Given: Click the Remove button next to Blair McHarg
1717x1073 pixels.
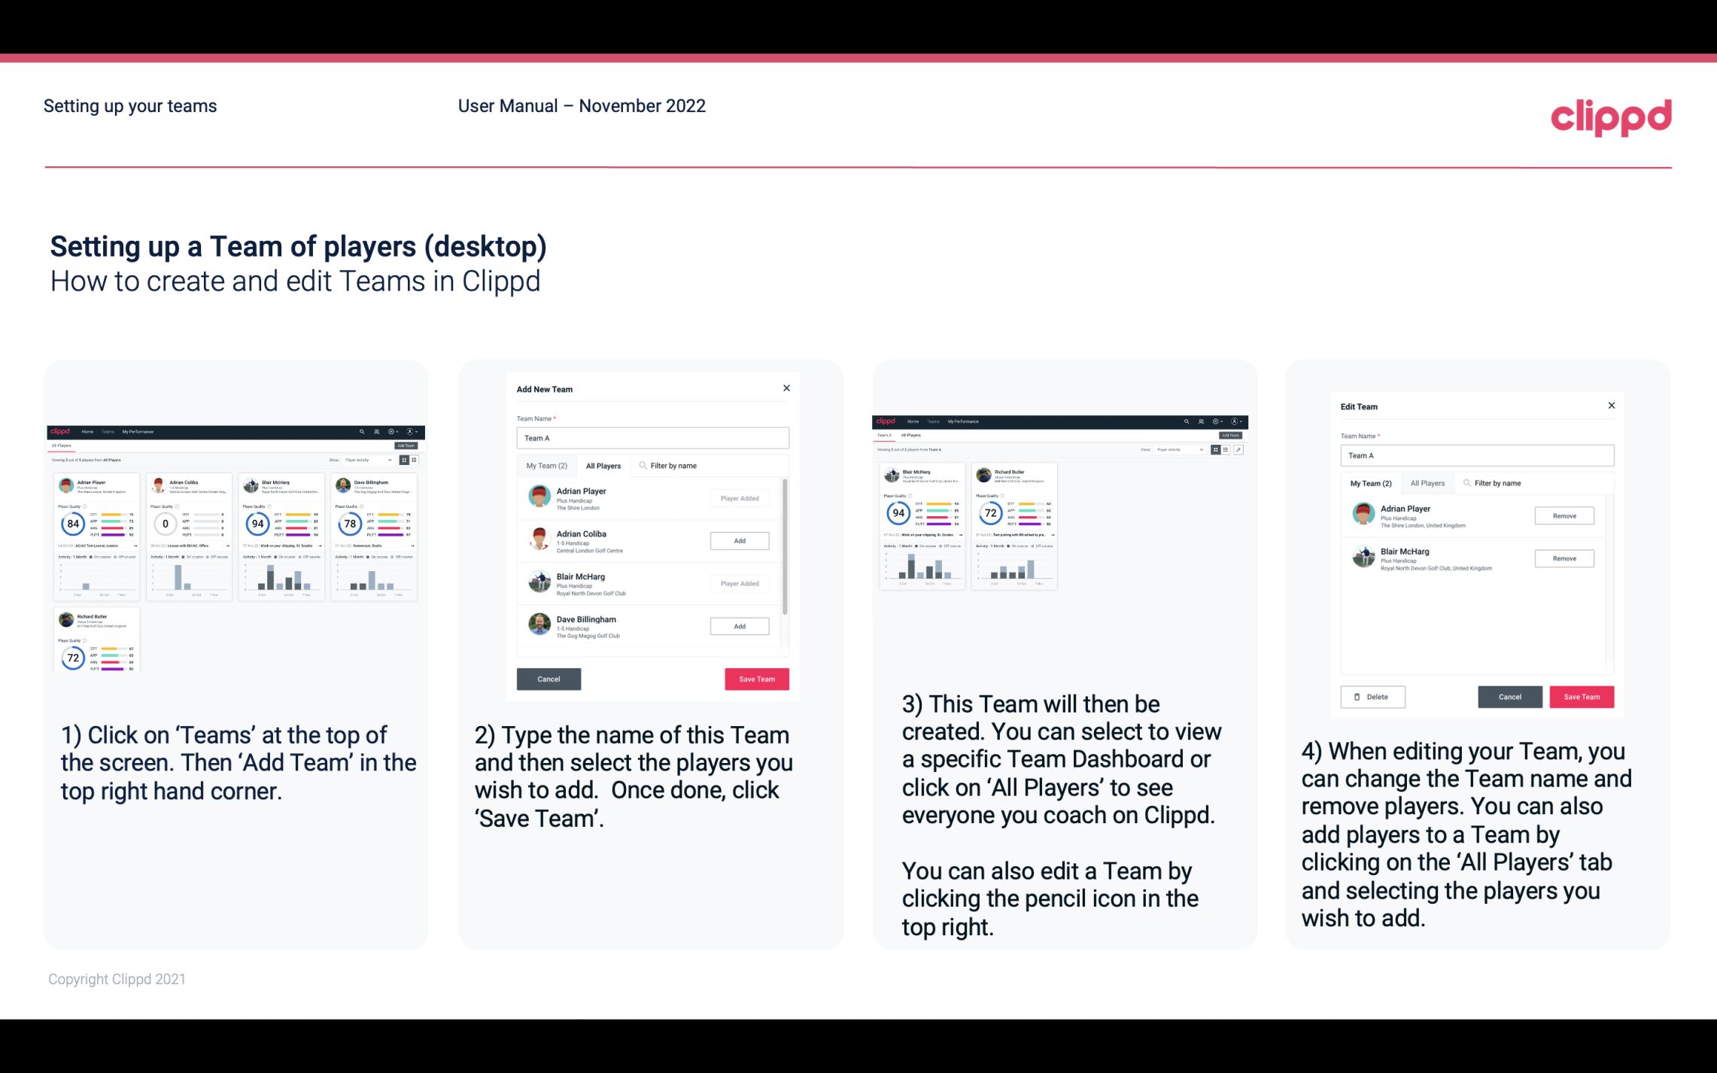Looking at the screenshot, I should click(x=1565, y=559).
